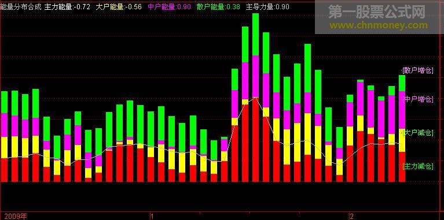Click the [中户增仓] label
Viewport: 444px width, 220px height.
click(x=418, y=99)
